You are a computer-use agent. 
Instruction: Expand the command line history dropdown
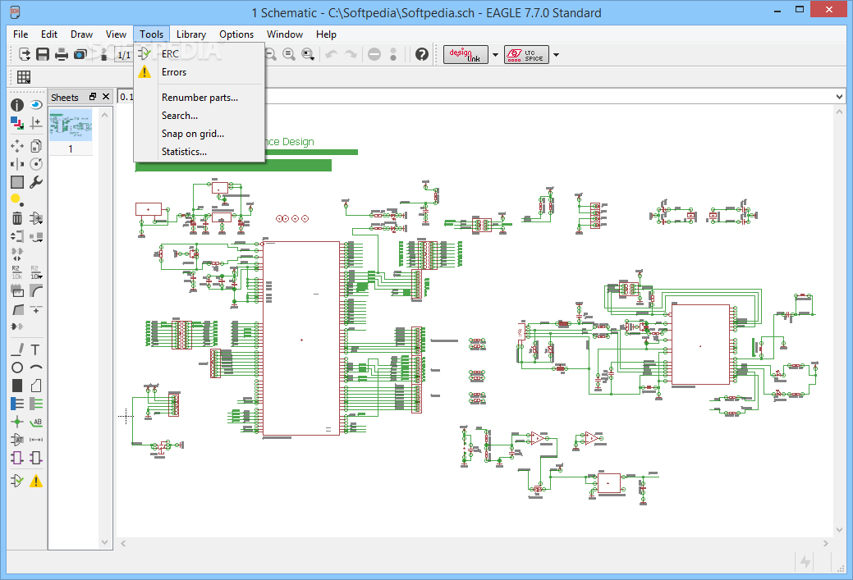click(x=839, y=97)
